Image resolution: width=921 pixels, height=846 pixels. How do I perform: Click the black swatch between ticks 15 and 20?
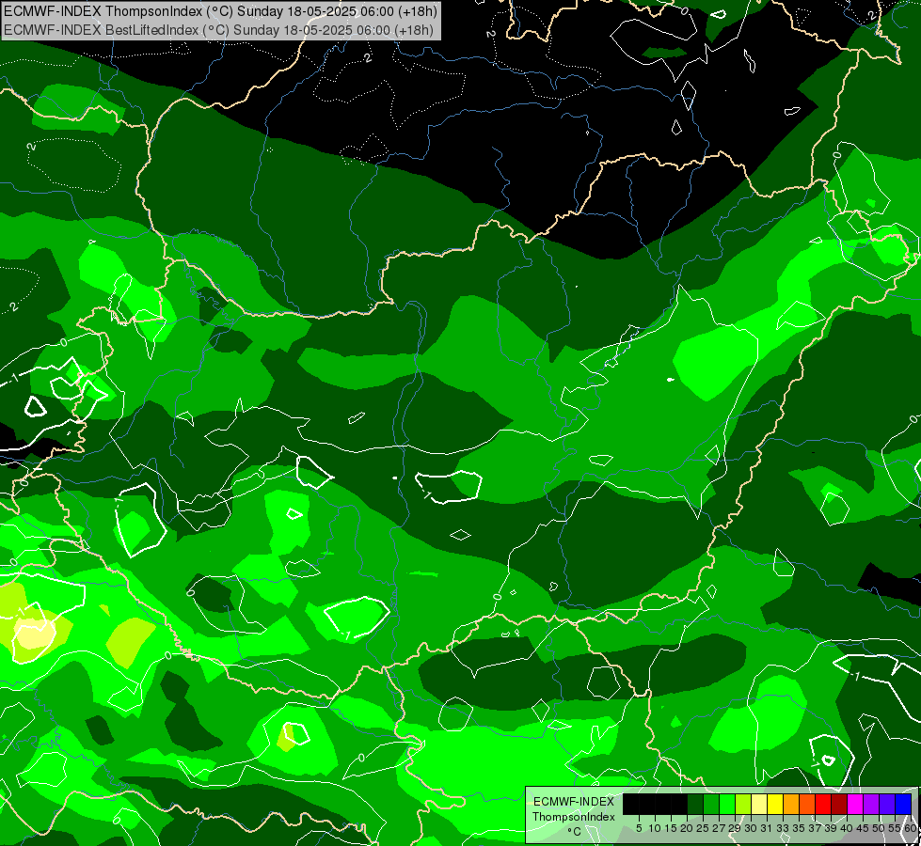tap(679, 804)
